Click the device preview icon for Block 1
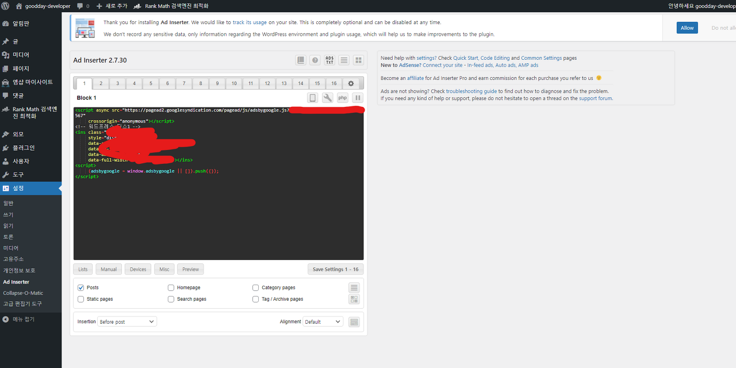 (313, 98)
